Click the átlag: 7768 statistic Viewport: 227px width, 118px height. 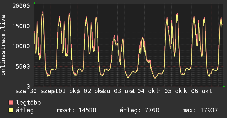click(139, 110)
